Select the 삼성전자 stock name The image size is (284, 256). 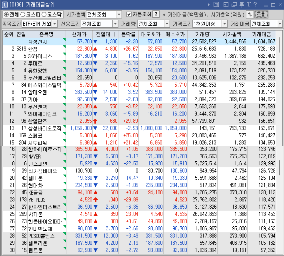(x=38, y=42)
